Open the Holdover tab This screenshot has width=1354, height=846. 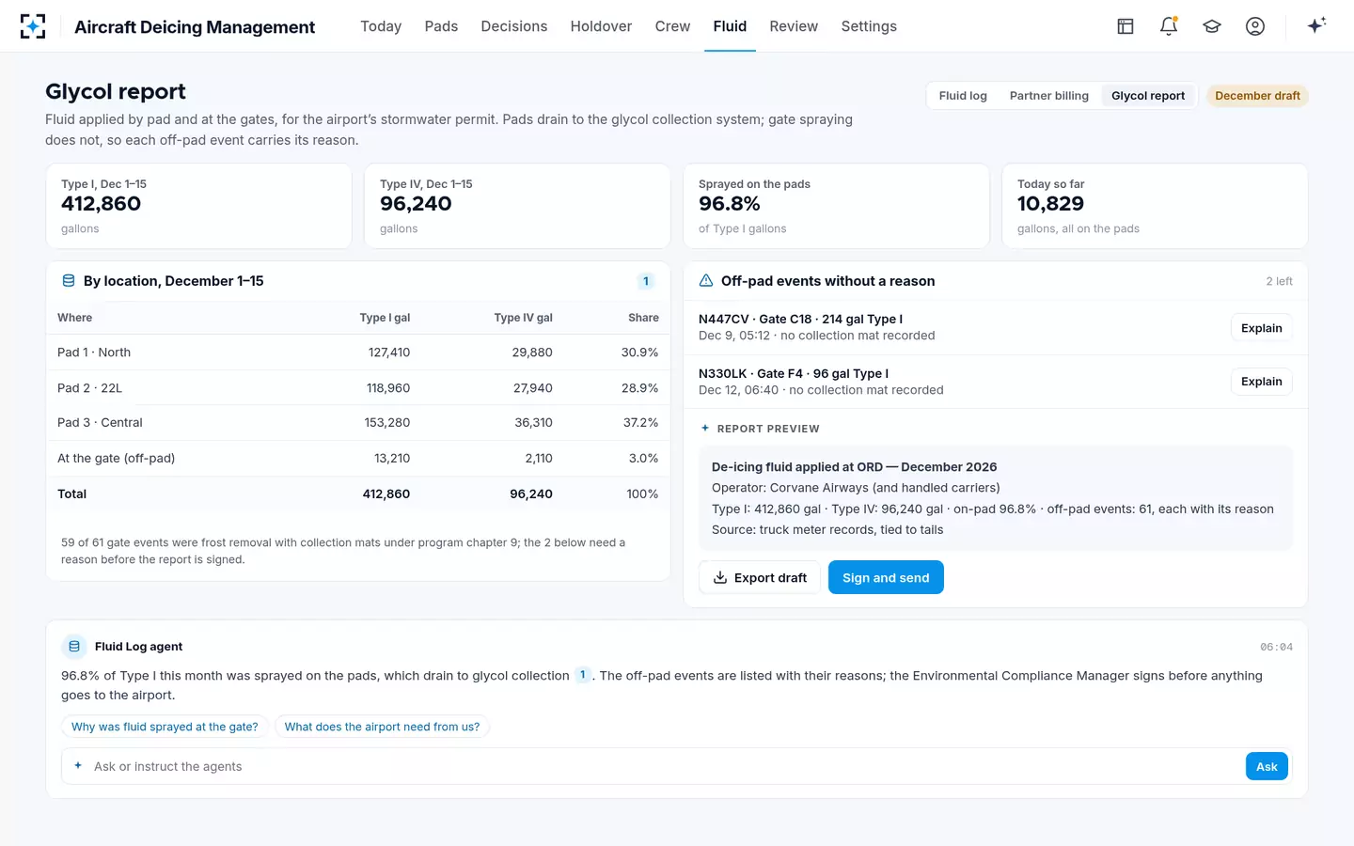601,26
